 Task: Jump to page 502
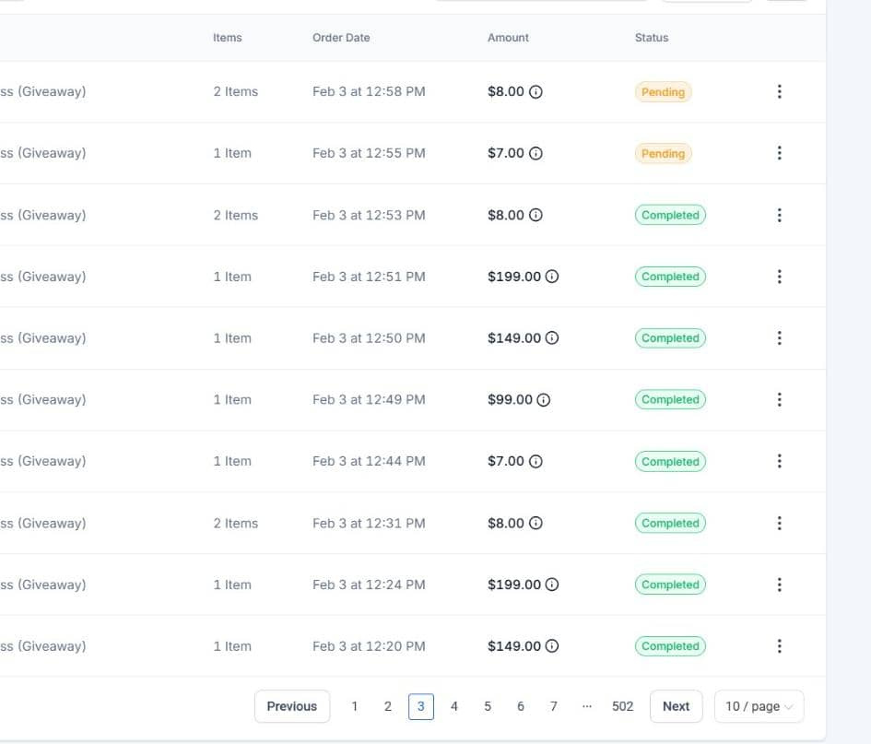[x=622, y=706]
